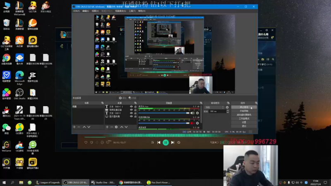
Task: Add a new scene with the plus icon
Action: (x=74, y=127)
